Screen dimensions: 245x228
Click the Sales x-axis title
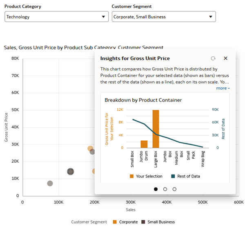click(130, 209)
